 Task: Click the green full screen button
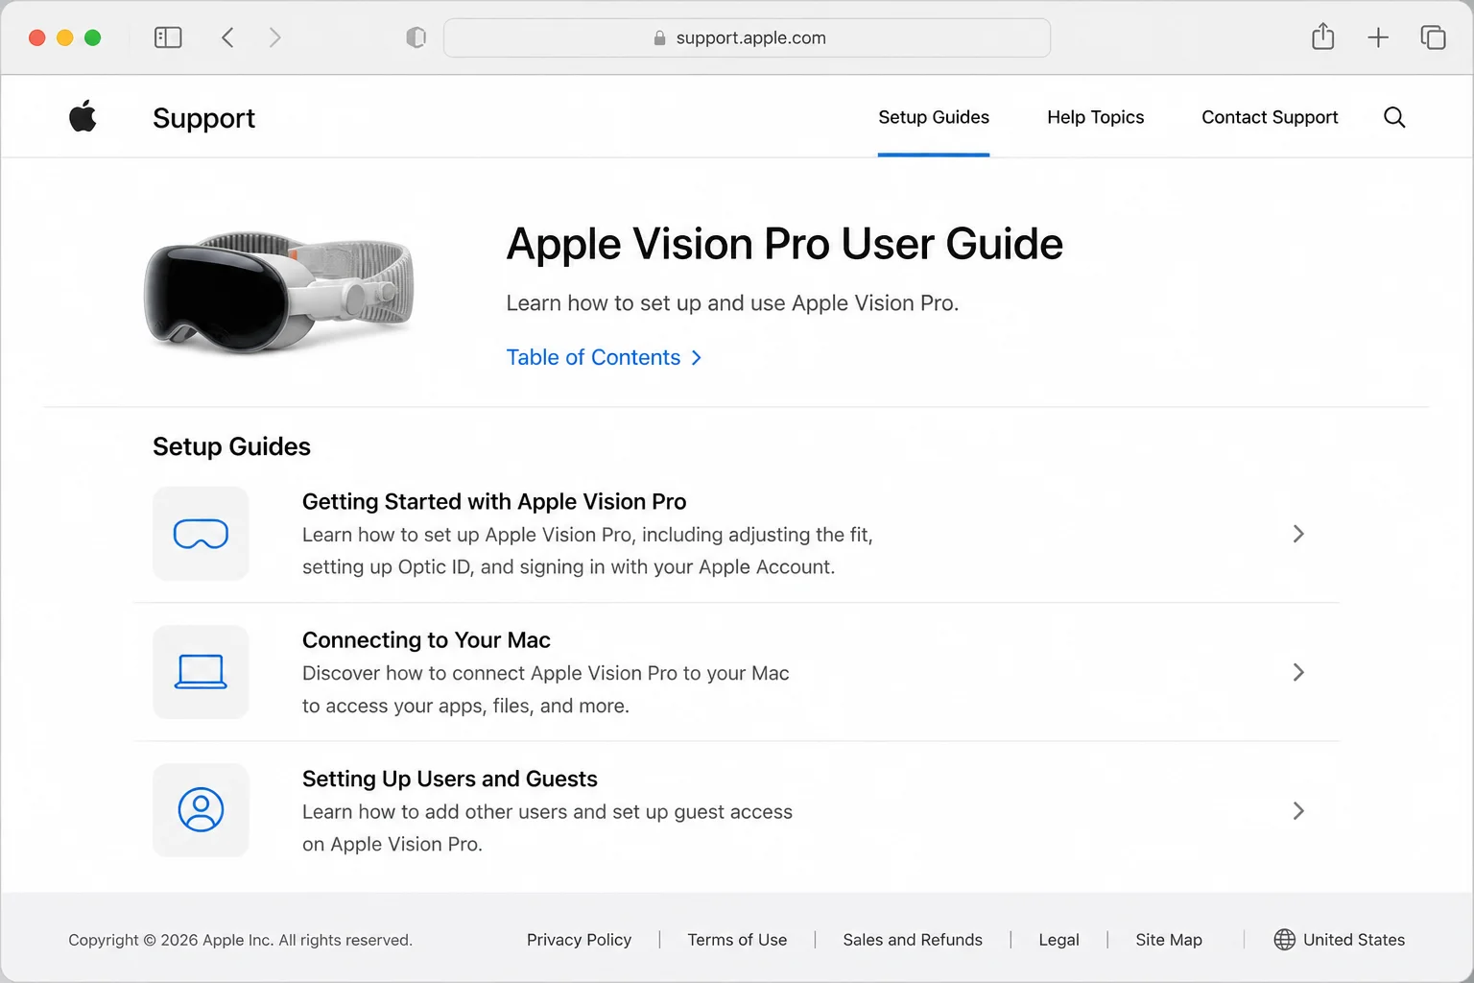click(x=93, y=37)
